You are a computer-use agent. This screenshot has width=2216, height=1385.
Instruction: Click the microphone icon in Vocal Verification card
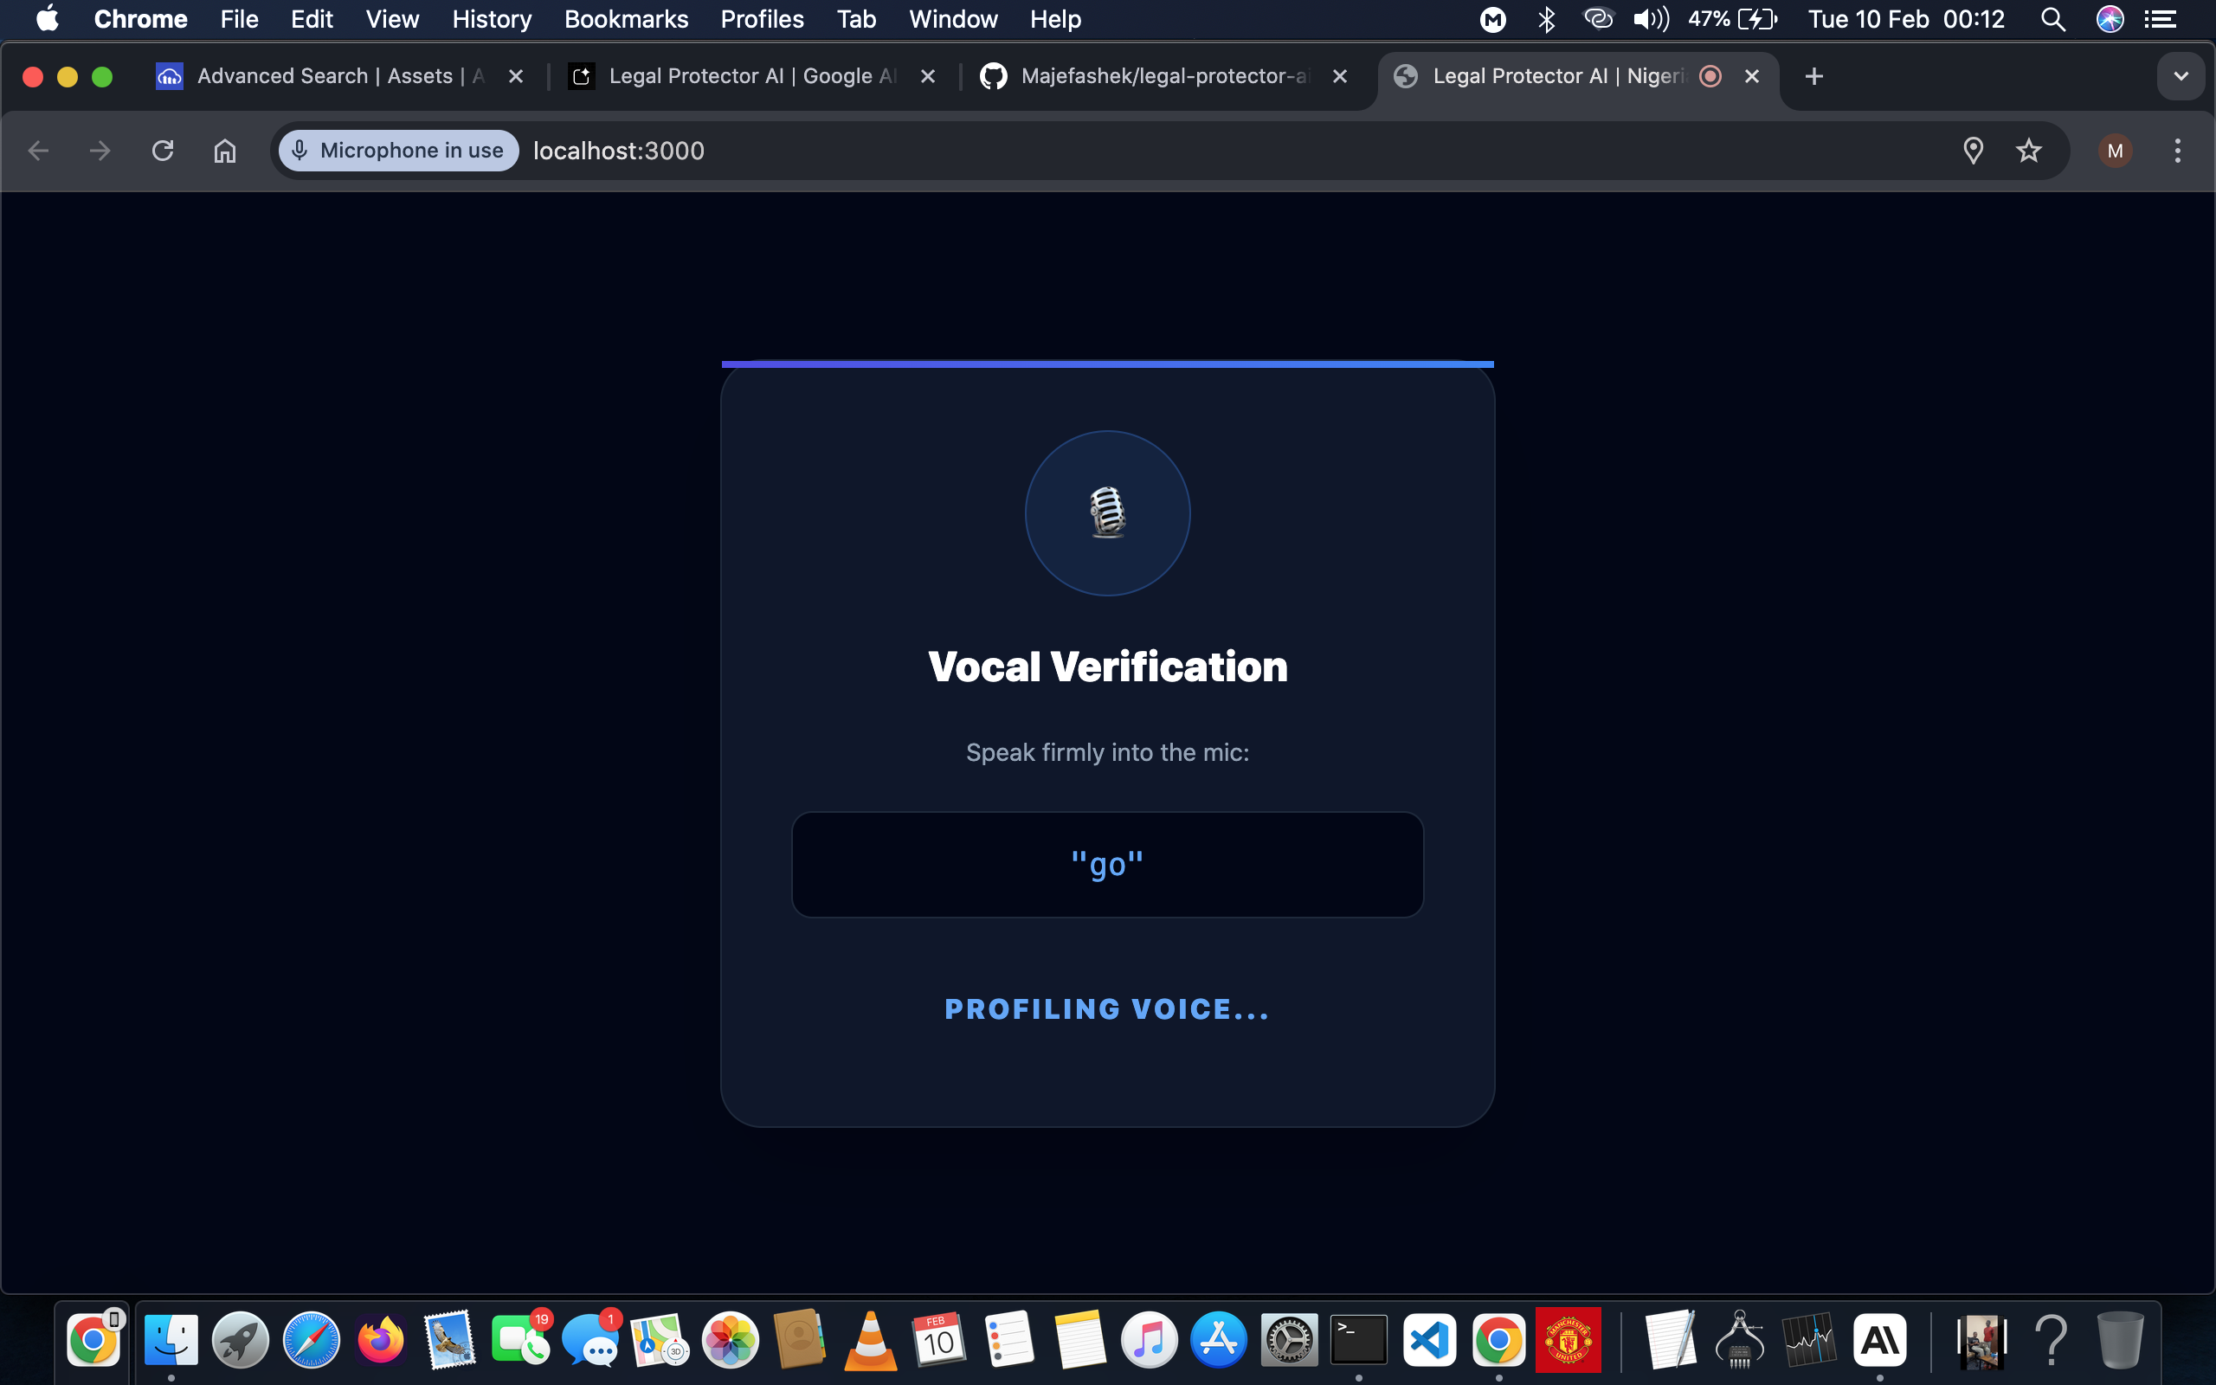[1107, 513]
